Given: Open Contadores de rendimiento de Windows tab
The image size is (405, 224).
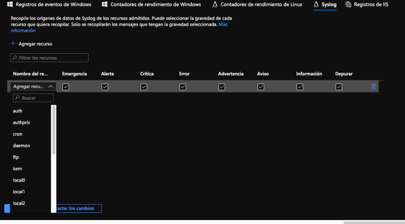Looking at the screenshot, I should (x=151, y=4).
